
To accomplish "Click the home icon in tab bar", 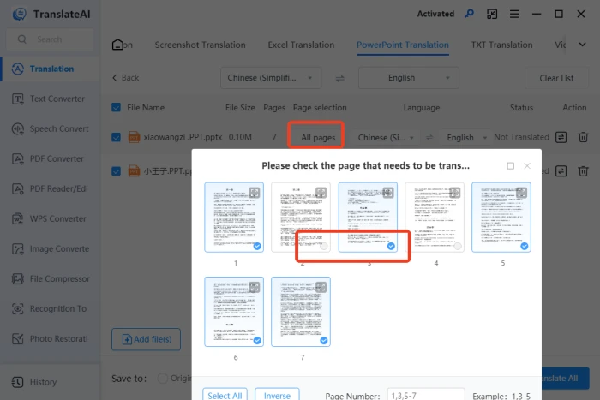I will [118, 45].
